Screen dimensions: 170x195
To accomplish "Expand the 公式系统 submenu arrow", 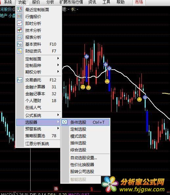I will pos(58,115).
